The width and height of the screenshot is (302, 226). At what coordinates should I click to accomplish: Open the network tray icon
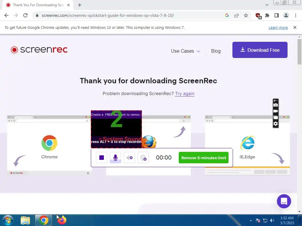click(265, 220)
